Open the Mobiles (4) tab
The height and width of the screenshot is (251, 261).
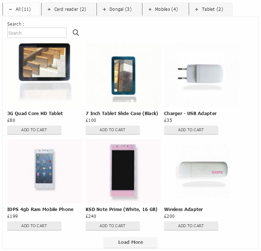tap(165, 9)
